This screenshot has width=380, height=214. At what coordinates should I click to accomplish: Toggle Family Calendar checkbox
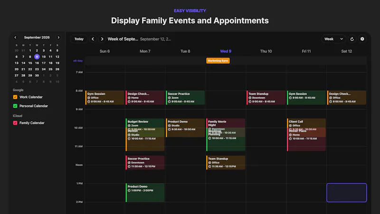[x=15, y=123]
